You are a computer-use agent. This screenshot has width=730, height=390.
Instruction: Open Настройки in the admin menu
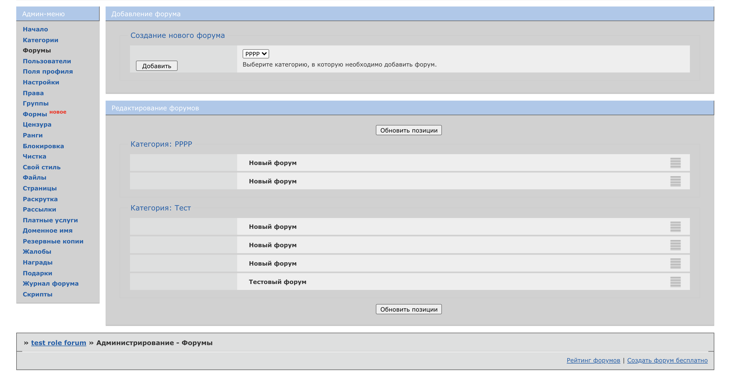[x=41, y=82]
